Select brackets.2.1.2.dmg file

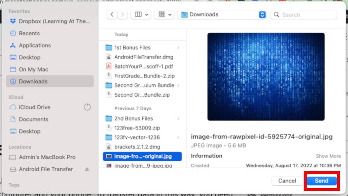click(x=142, y=147)
